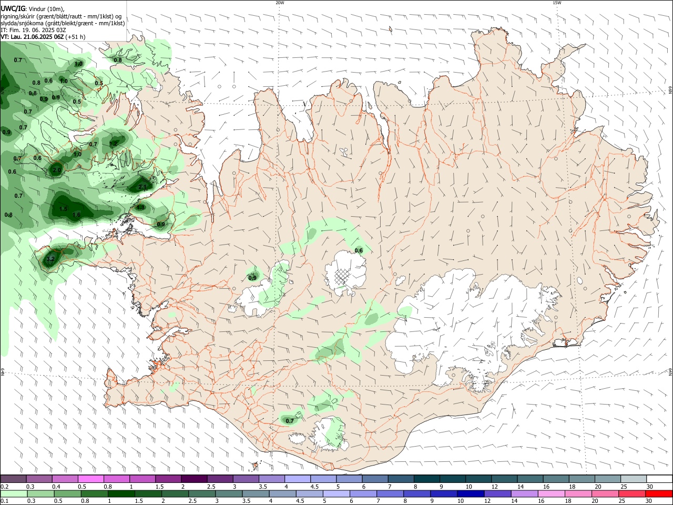The height and width of the screenshot is (505, 673).
Task: Pick the deep blue lower swatch labelled 10
Action: pos(470,493)
